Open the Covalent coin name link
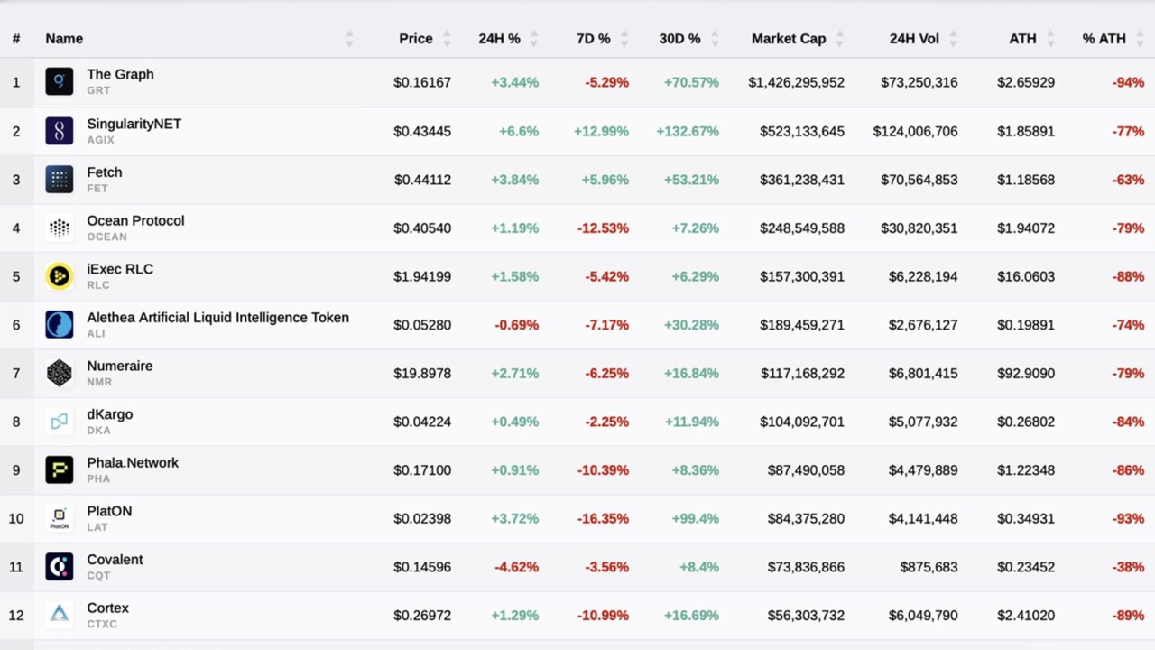Image resolution: width=1155 pixels, height=650 pixels. [115, 559]
